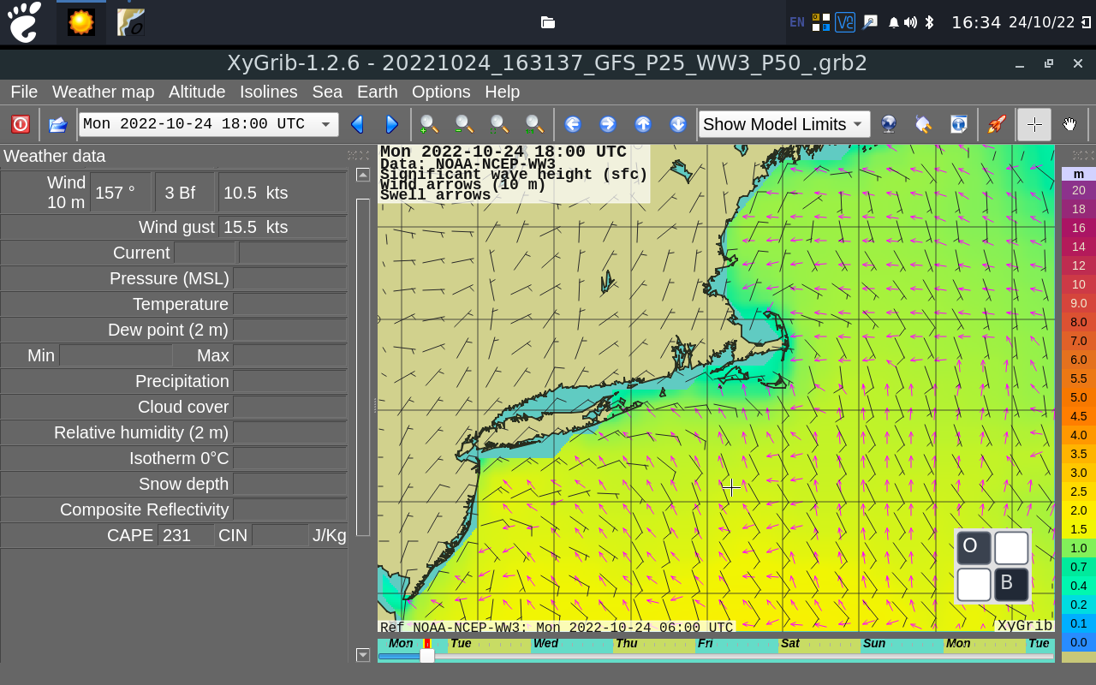Click the 9.0 m color scale swatch
Image resolution: width=1096 pixels, height=685 pixels.
[1079, 303]
